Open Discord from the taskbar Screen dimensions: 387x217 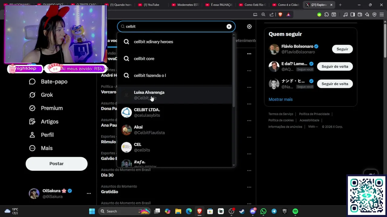click(x=253, y=211)
